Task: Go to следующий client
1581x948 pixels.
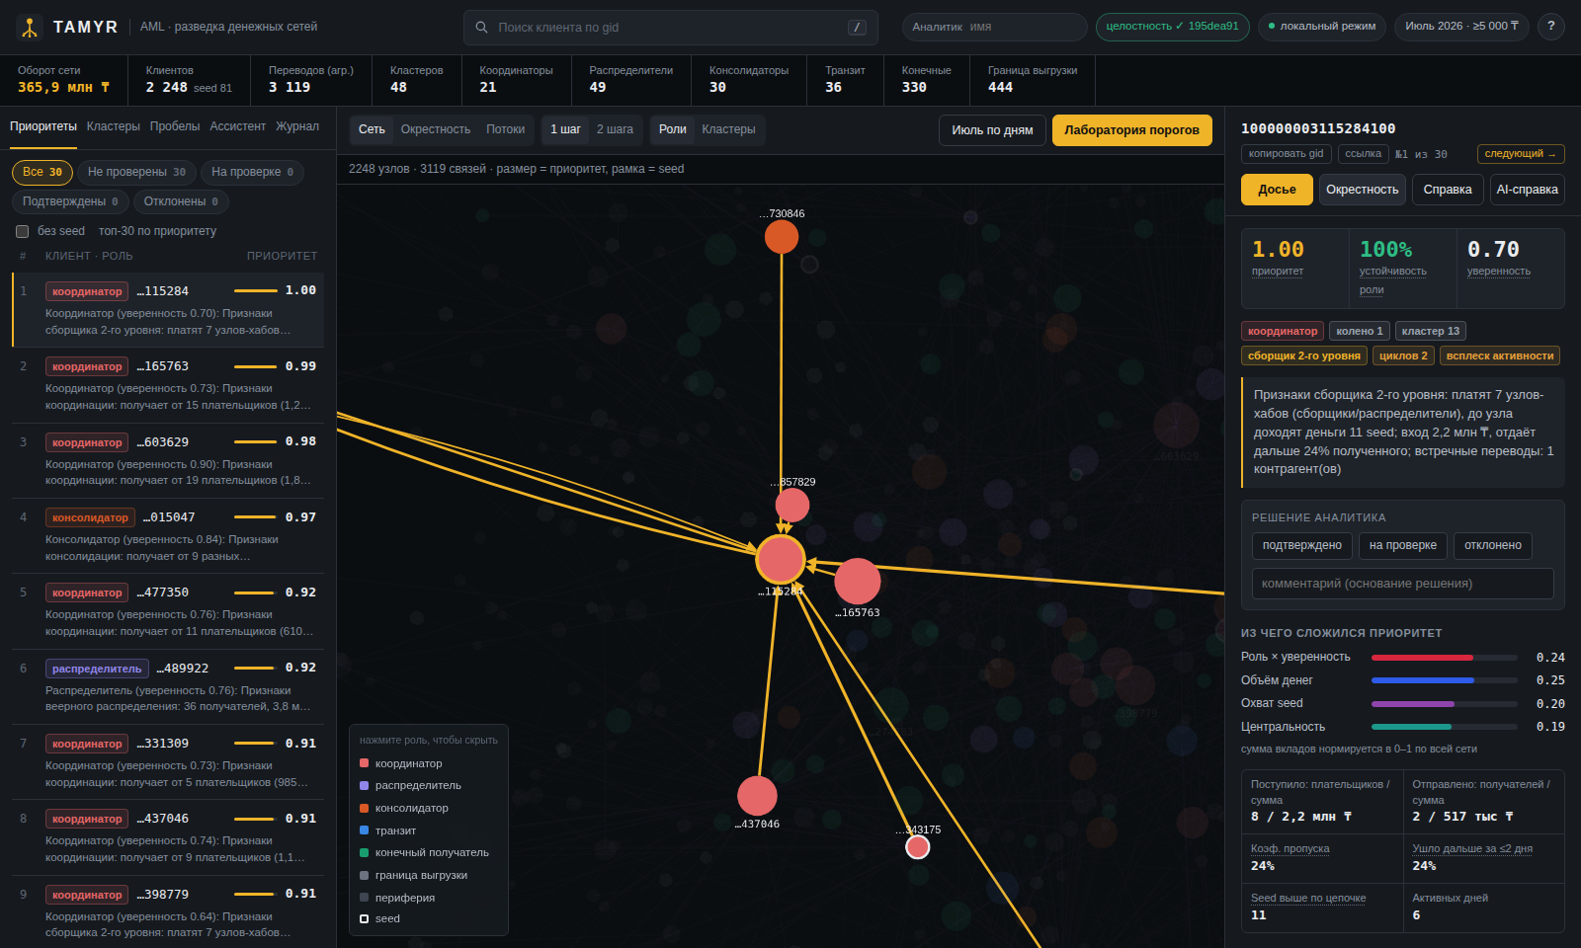Action: coord(1521,154)
